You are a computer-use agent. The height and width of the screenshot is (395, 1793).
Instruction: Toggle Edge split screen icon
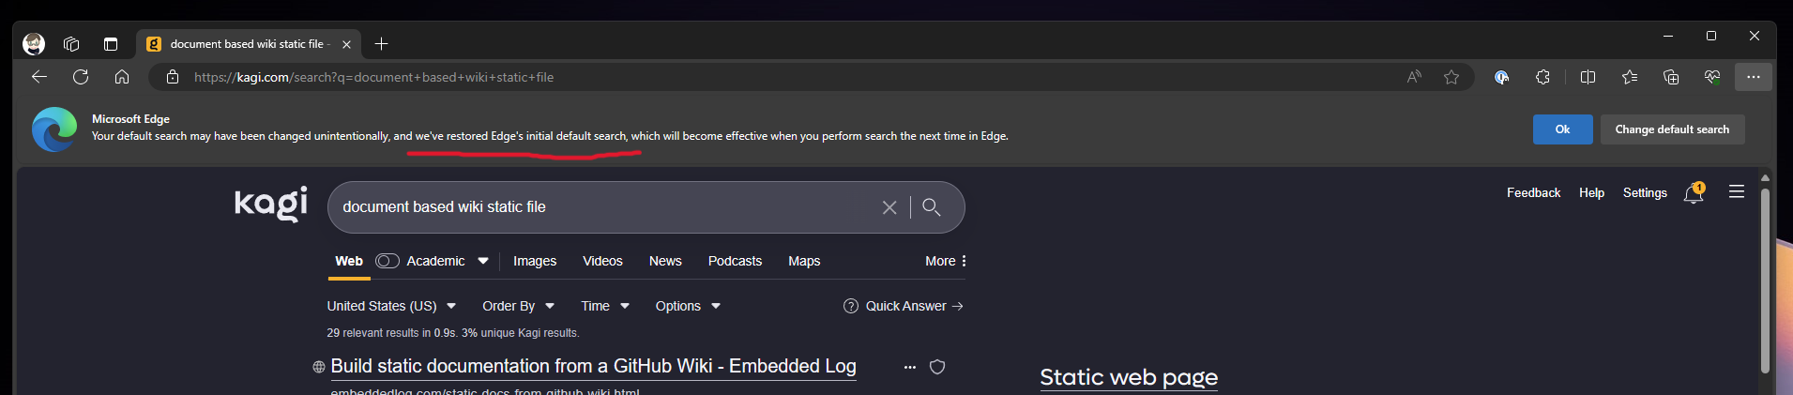tap(1588, 77)
